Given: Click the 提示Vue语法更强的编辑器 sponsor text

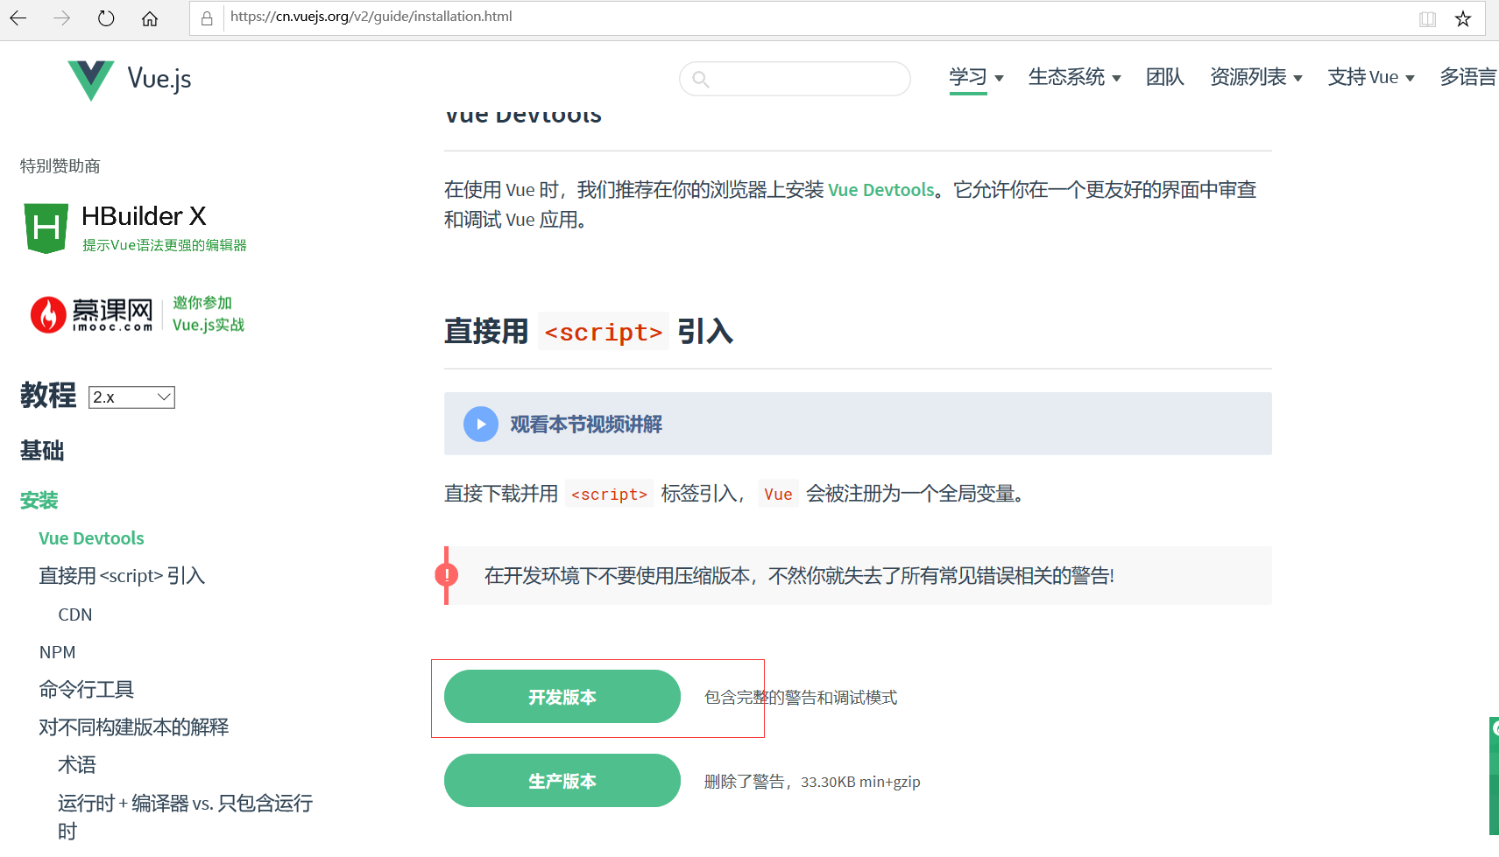Looking at the screenshot, I should [165, 245].
